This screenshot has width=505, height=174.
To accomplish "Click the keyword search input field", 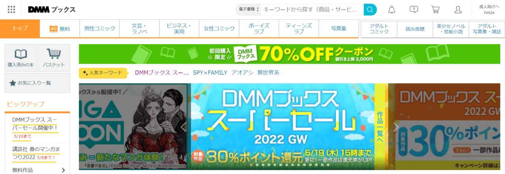I will point(312,9).
